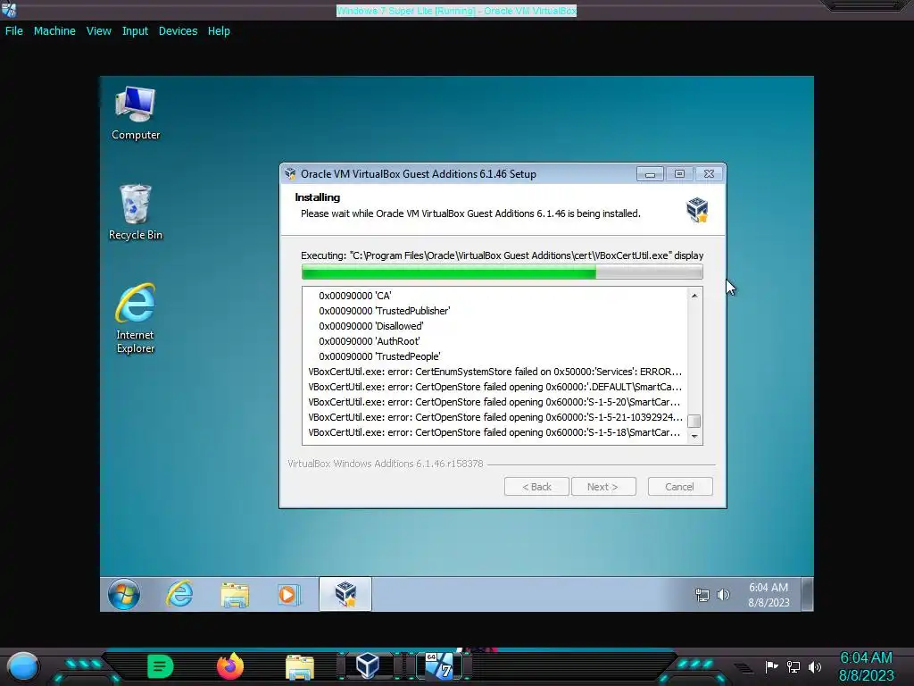Image resolution: width=914 pixels, height=686 pixels.
Task: Click Guest Additions setup taskbar button
Action: click(x=345, y=594)
